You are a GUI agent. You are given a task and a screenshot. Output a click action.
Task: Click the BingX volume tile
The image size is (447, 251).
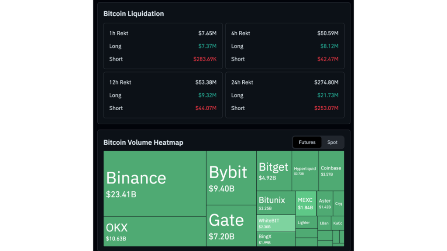point(273,239)
